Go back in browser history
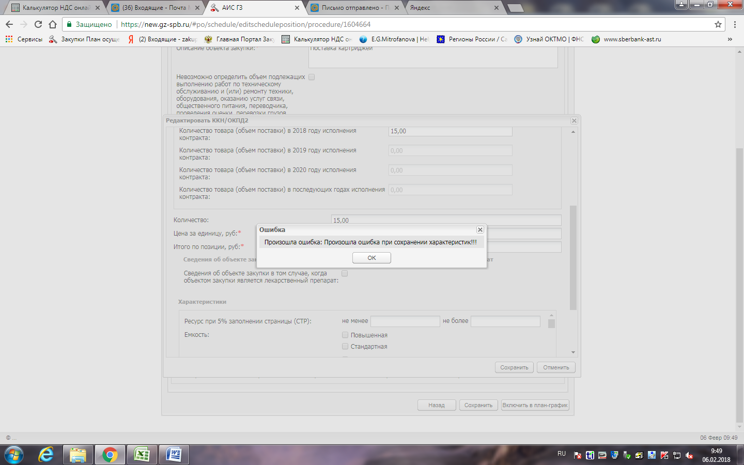Screen dimensions: 744x465 (x=9, y=24)
